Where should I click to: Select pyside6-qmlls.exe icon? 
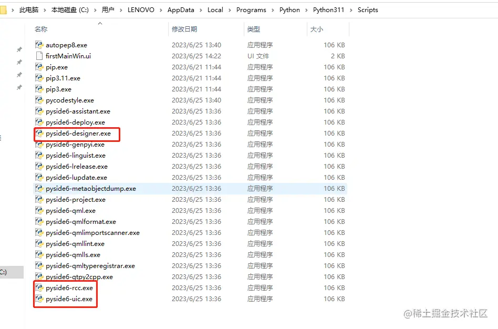39,254
